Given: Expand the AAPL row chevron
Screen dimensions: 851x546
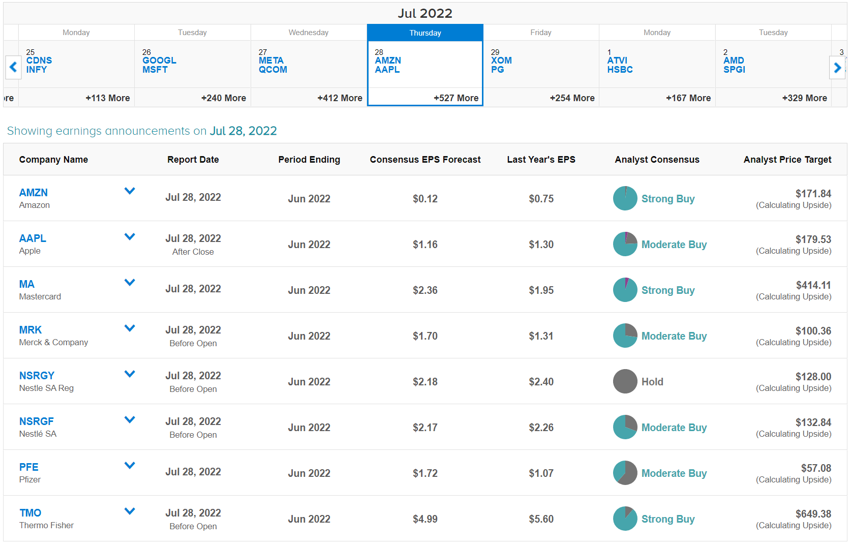Looking at the screenshot, I should click(130, 236).
